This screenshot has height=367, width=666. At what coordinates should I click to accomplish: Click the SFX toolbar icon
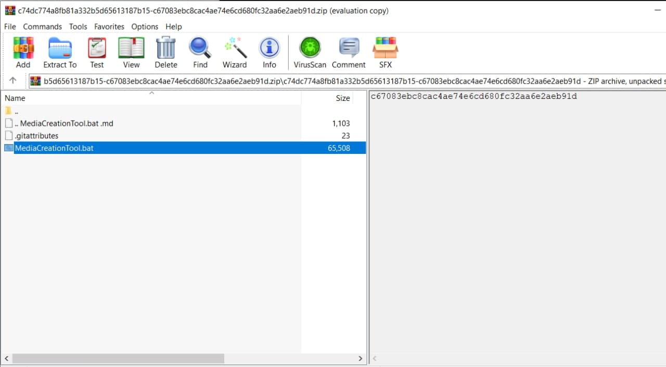pyautogui.click(x=386, y=53)
